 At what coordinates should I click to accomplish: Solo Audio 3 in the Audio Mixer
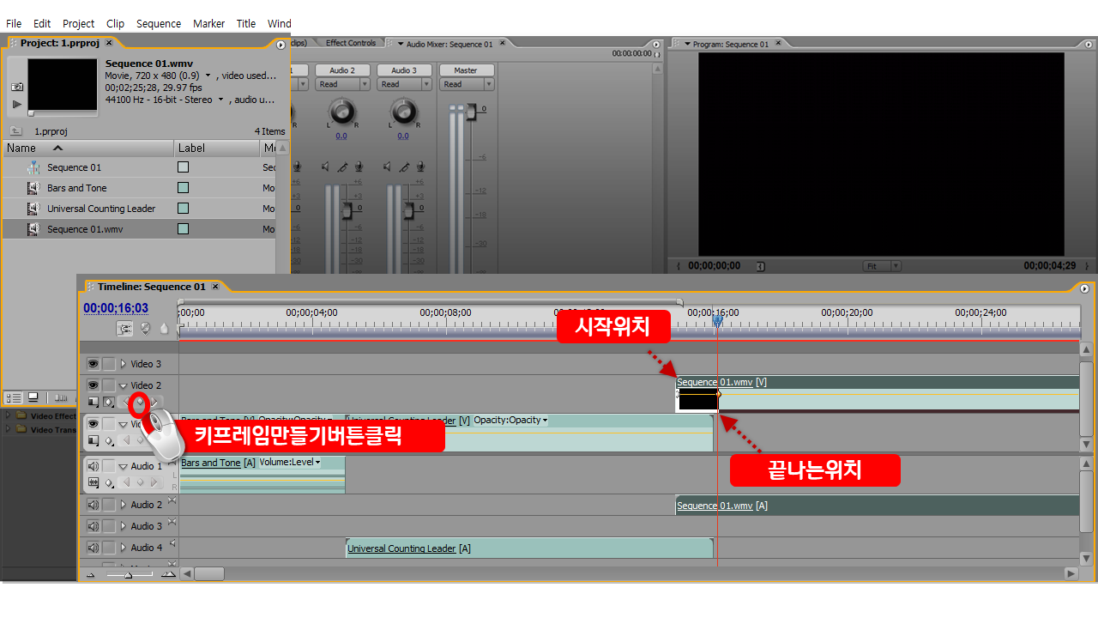coord(405,167)
